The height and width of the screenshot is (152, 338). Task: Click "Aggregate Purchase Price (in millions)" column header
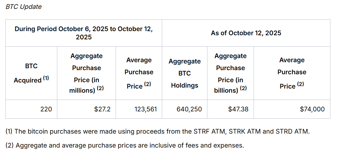[86, 73]
